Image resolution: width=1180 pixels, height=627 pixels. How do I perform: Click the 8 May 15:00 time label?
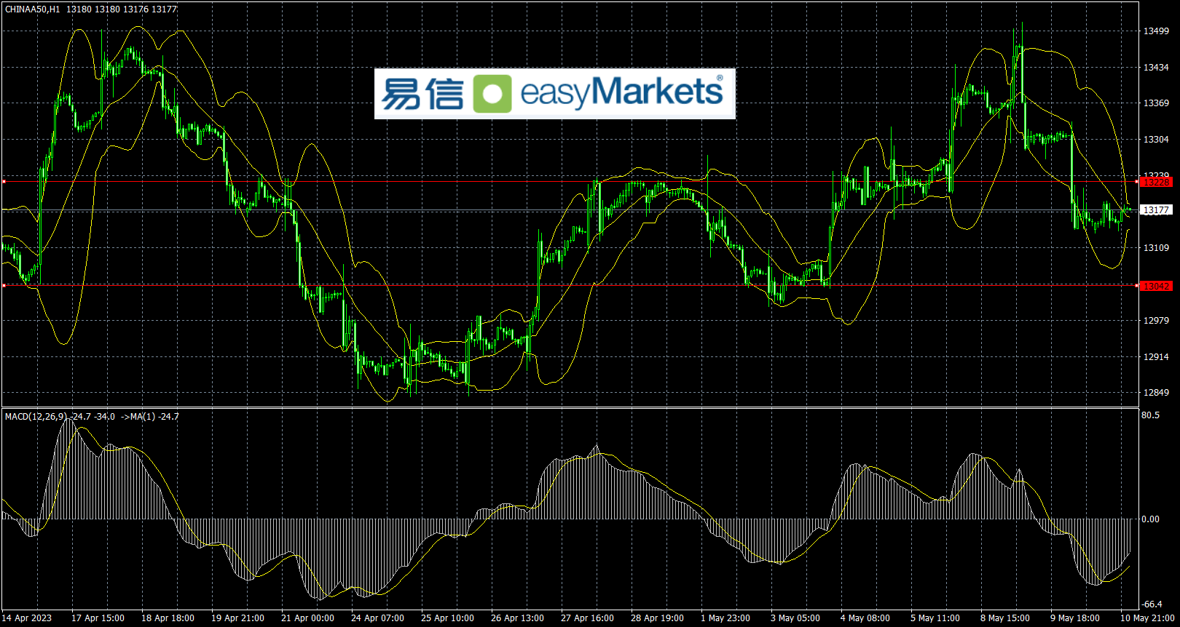tap(1005, 618)
